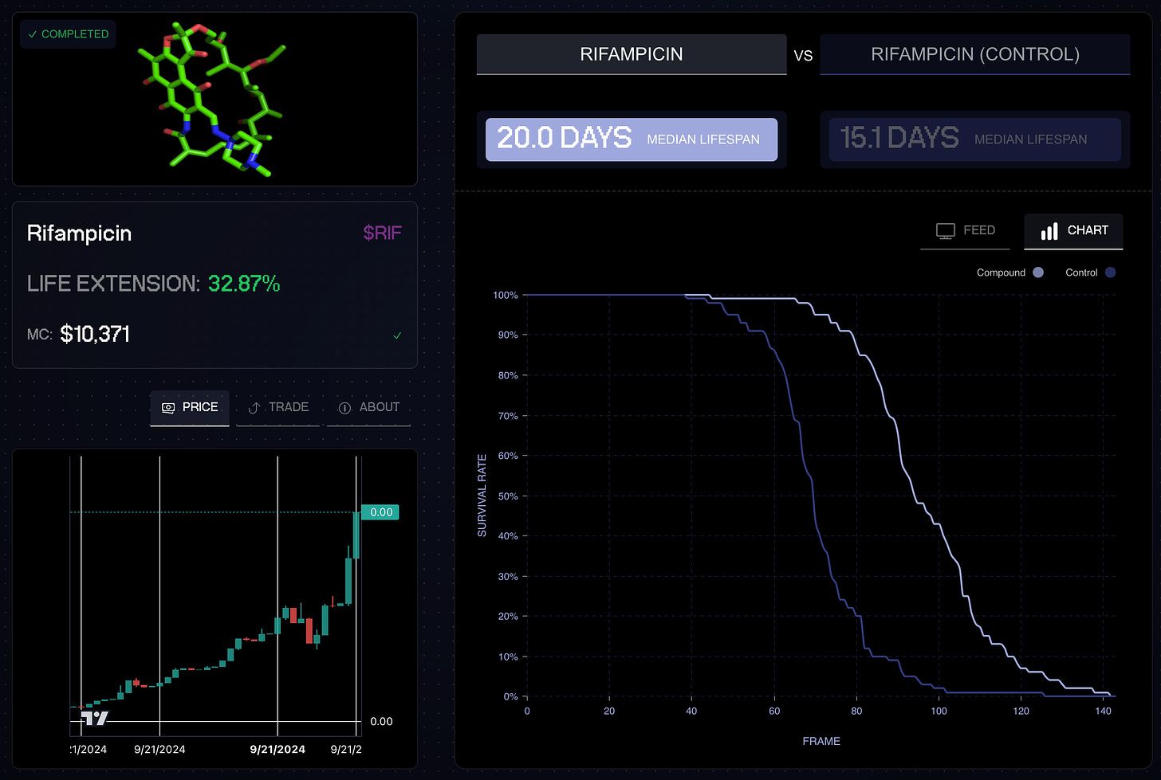Click the monitor icon next to FEED
The image size is (1161, 780).
(945, 231)
